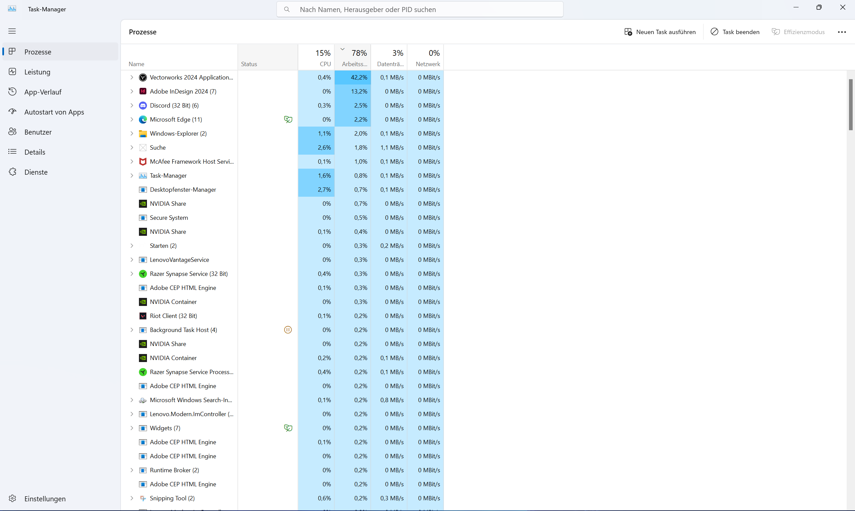Screen dimensions: 855x511
Task: Click into the process search field
Action: (419, 10)
